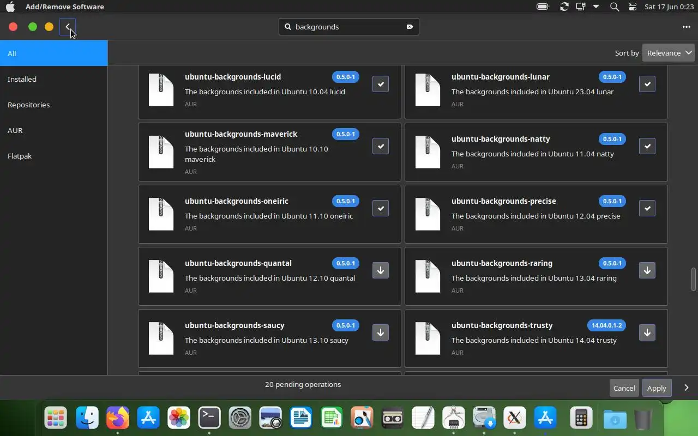Image resolution: width=698 pixels, height=436 pixels.
Task: Switch to the AUR category
Action: (x=53, y=130)
